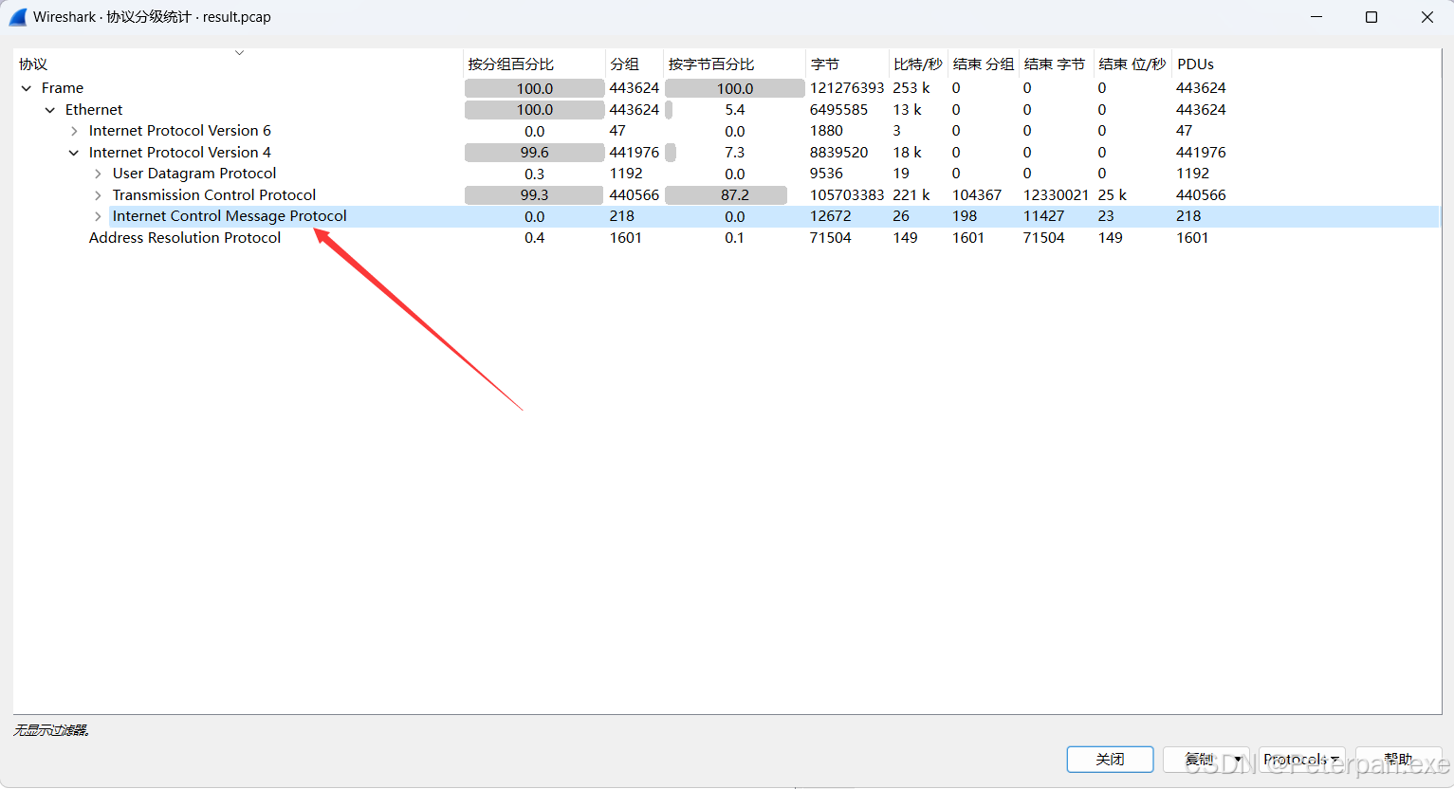Image resolution: width=1454 pixels, height=789 pixels.
Task: Click IPv4's 99.6 packet percent bar
Action: (x=534, y=153)
